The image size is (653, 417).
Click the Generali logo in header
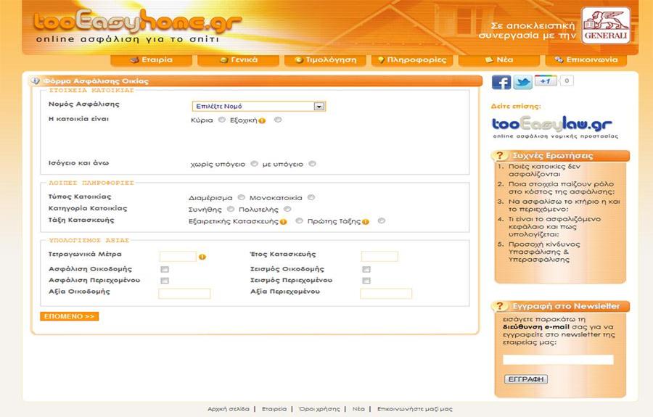606,25
